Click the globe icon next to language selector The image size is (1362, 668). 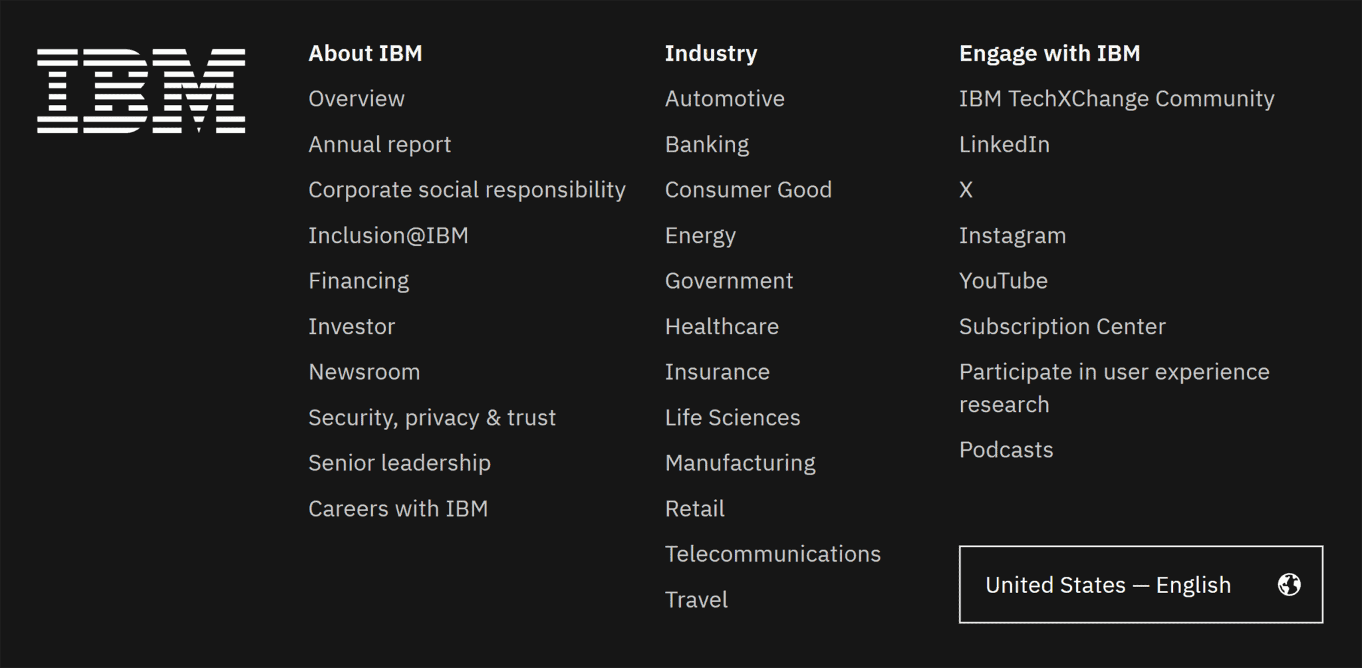(1290, 585)
